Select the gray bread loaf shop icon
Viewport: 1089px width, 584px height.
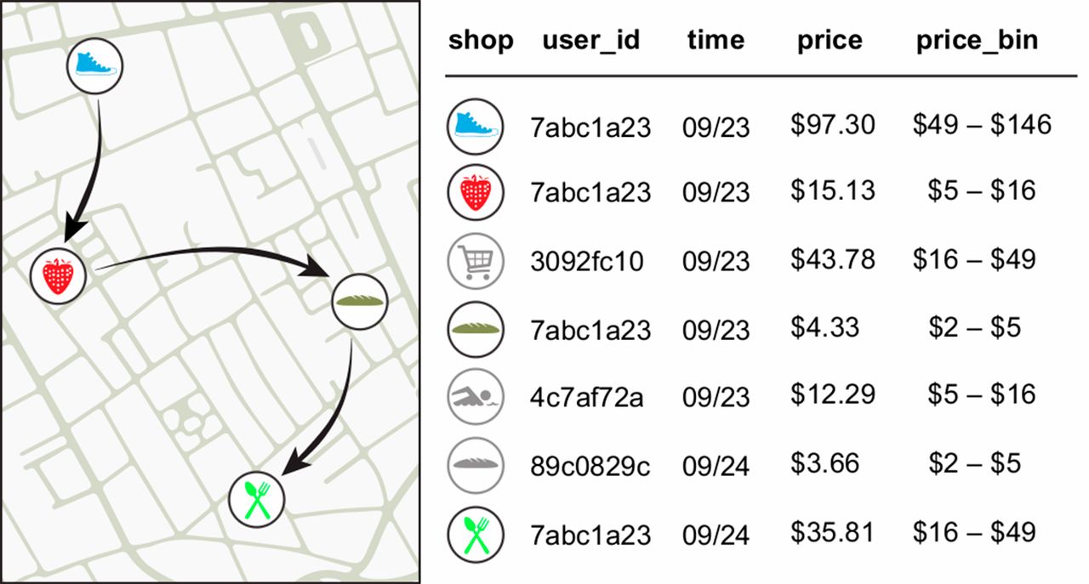[476, 464]
